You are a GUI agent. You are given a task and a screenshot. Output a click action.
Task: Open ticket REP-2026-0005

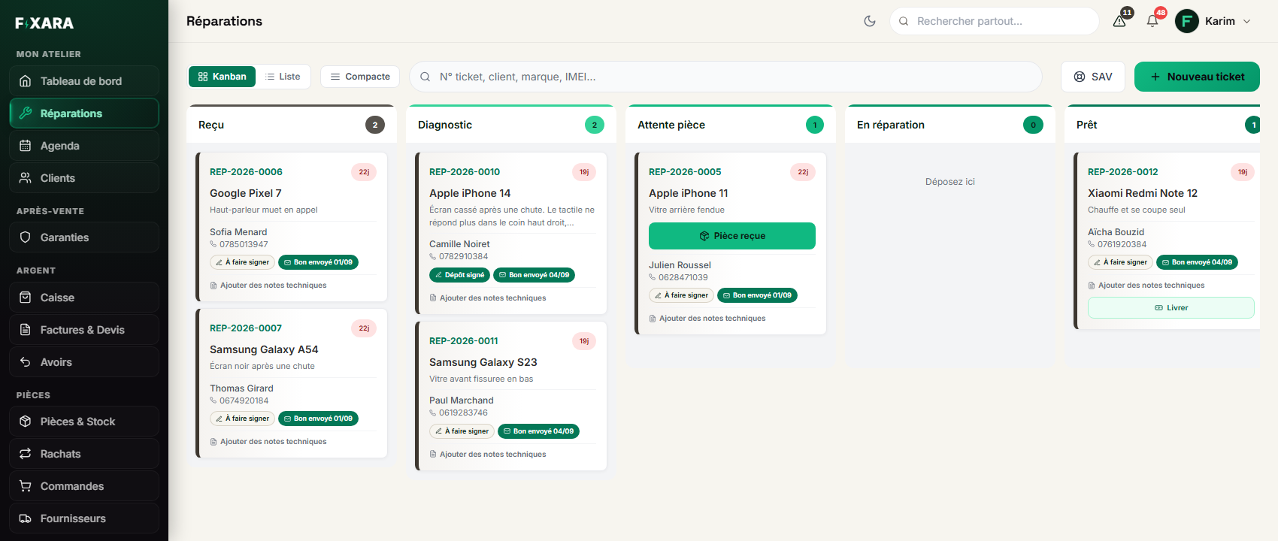pyautogui.click(x=685, y=172)
